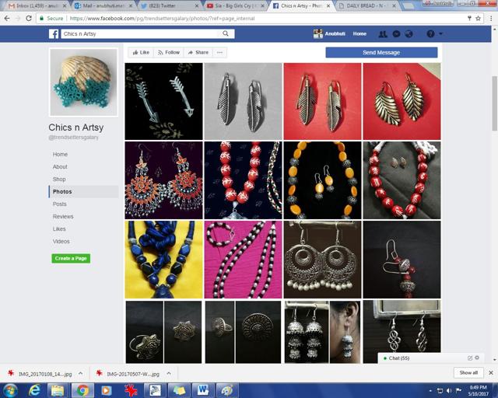This screenshot has height=398, width=498.
Task: Click the browser address bar URL
Action: (162, 19)
